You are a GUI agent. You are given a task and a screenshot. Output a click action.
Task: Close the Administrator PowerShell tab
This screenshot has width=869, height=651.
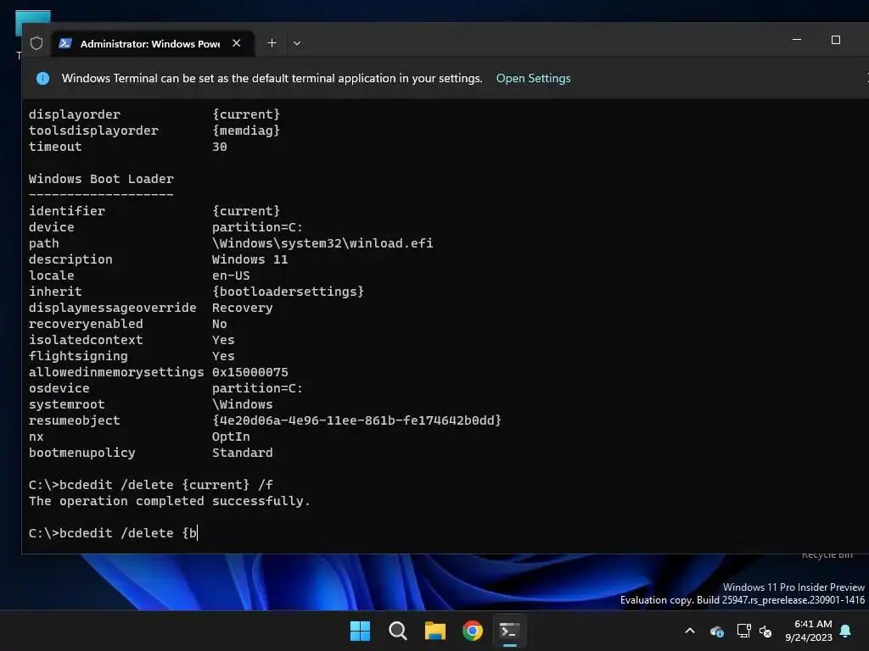coord(237,43)
